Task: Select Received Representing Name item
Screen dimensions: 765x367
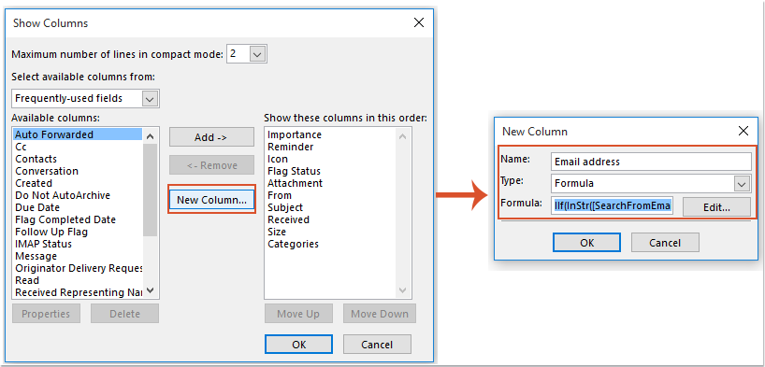Action: 78,292
